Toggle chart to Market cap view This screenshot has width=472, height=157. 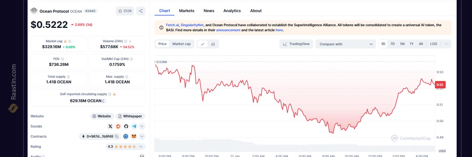pyautogui.click(x=181, y=44)
